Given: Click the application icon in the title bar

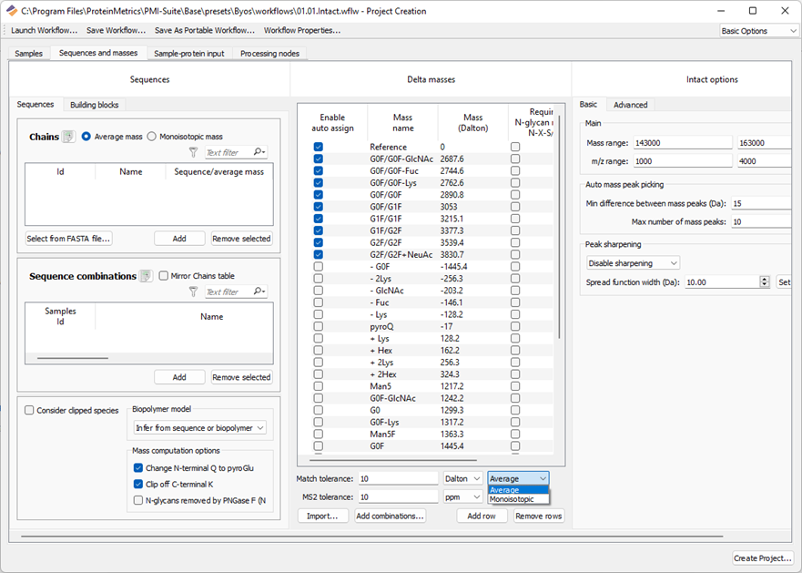Looking at the screenshot, I should coord(10,11).
